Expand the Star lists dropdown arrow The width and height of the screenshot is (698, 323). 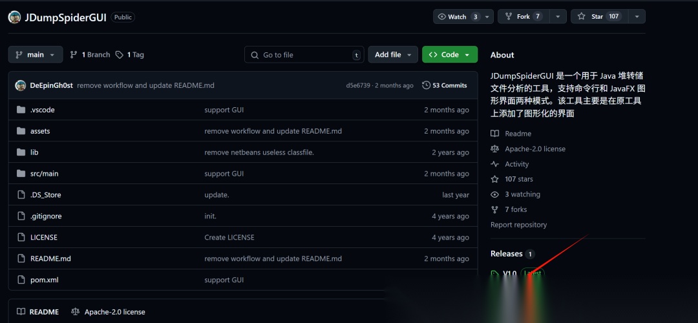[637, 16]
